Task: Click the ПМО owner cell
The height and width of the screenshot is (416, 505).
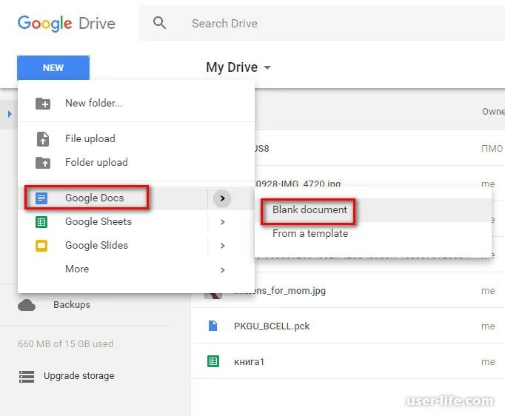Action: (492, 149)
